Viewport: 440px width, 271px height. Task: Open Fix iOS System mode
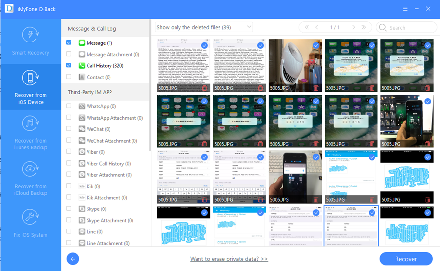pyautogui.click(x=31, y=224)
